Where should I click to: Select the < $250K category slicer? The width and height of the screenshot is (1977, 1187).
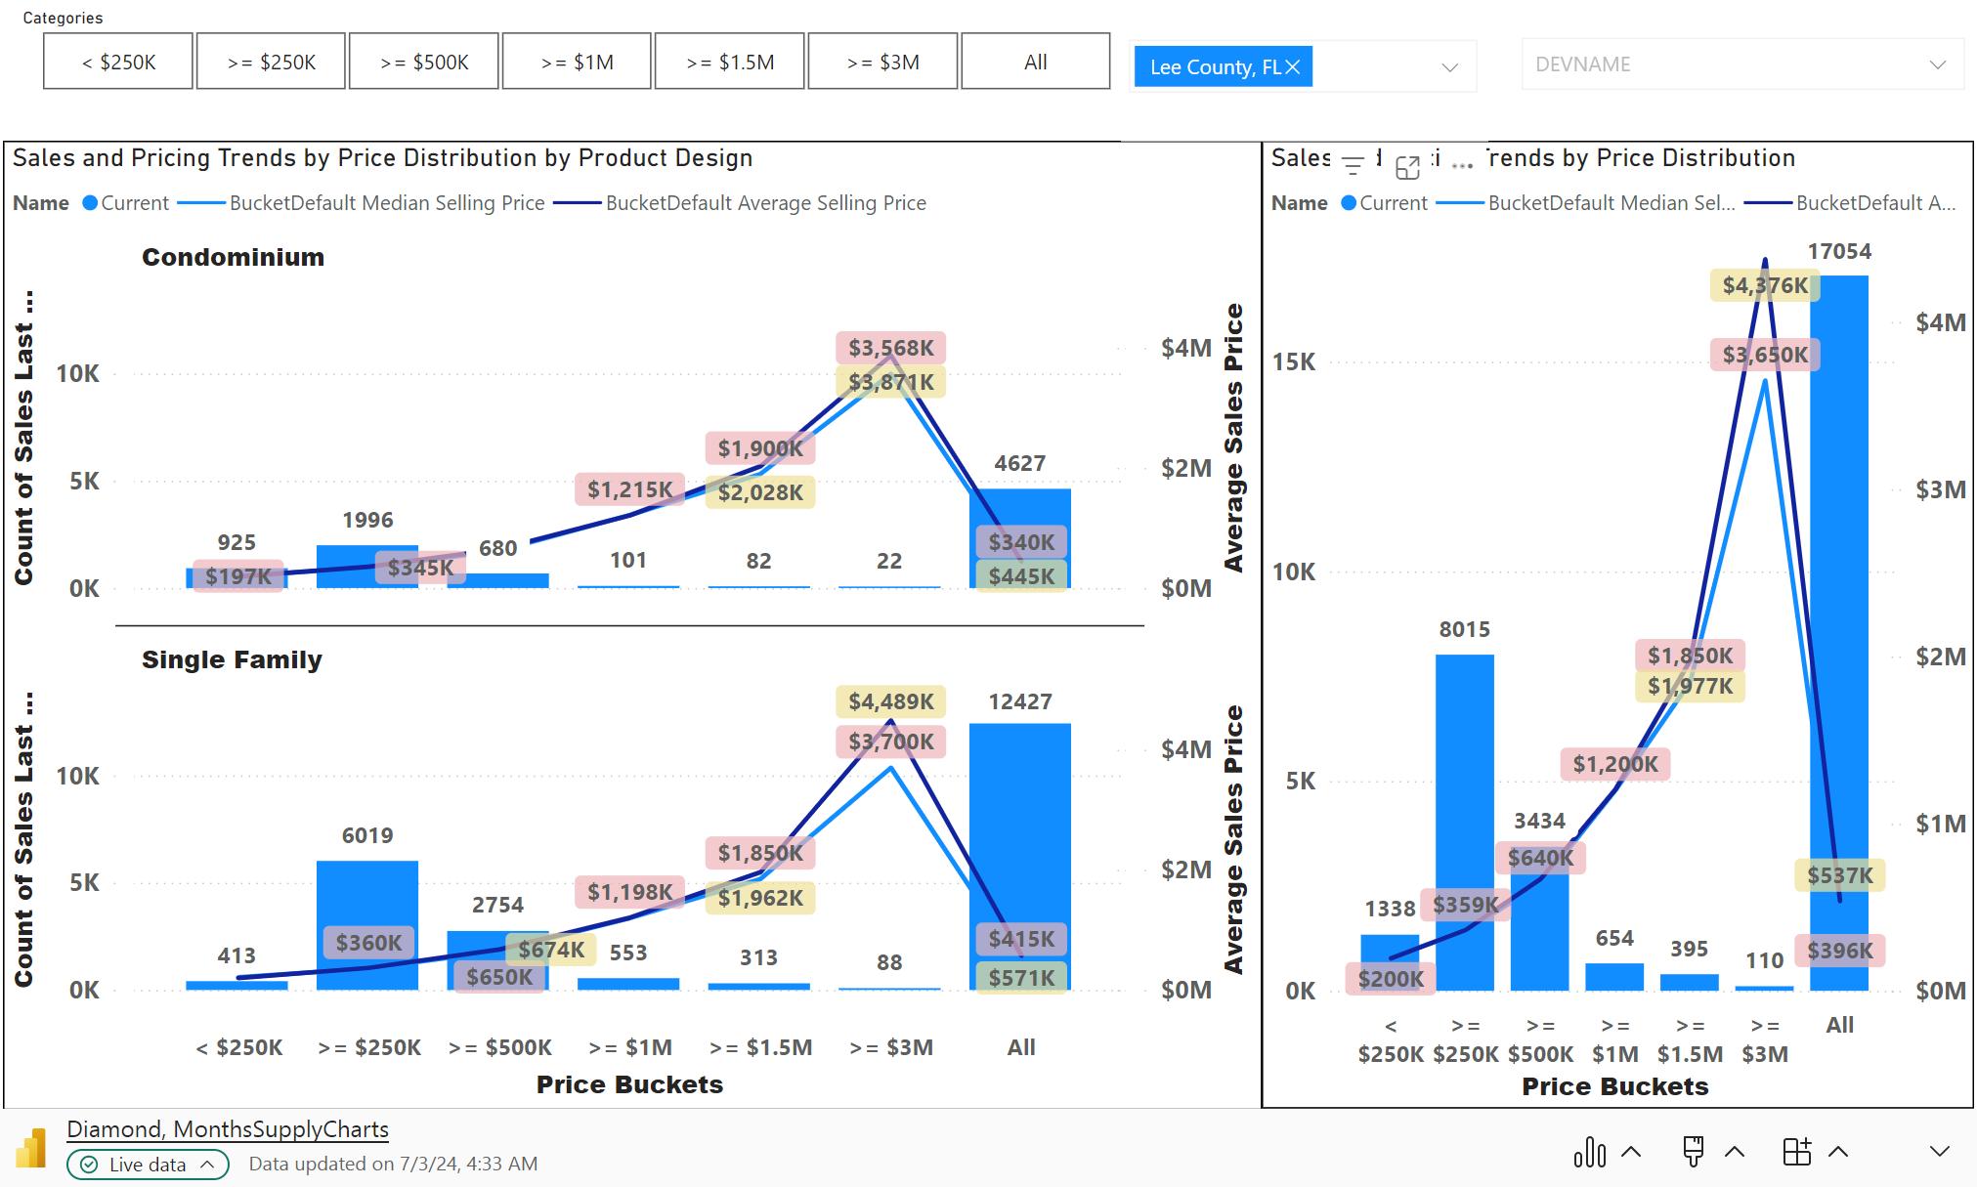pyautogui.click(x=118, y=62)
